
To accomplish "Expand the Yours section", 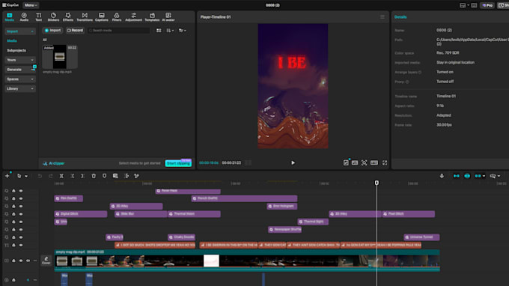I will (x=20, y=60).
